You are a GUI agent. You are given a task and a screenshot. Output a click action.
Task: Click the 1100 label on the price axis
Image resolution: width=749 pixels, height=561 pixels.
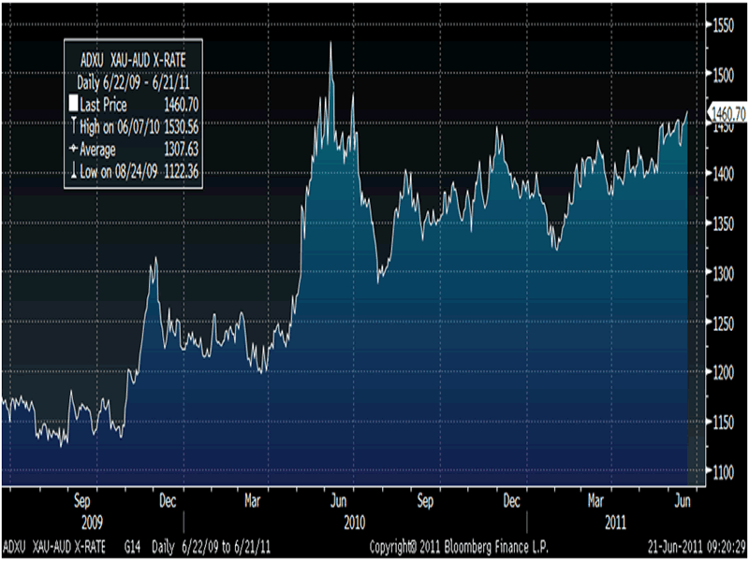725,473
